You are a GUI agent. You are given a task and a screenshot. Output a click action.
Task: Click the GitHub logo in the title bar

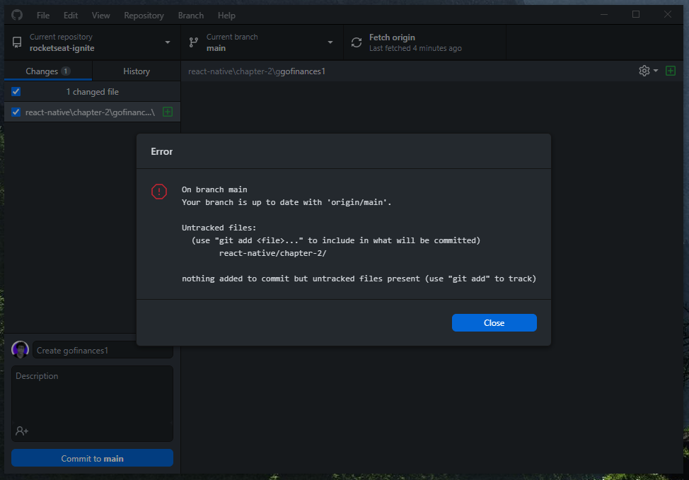[16, 14]
